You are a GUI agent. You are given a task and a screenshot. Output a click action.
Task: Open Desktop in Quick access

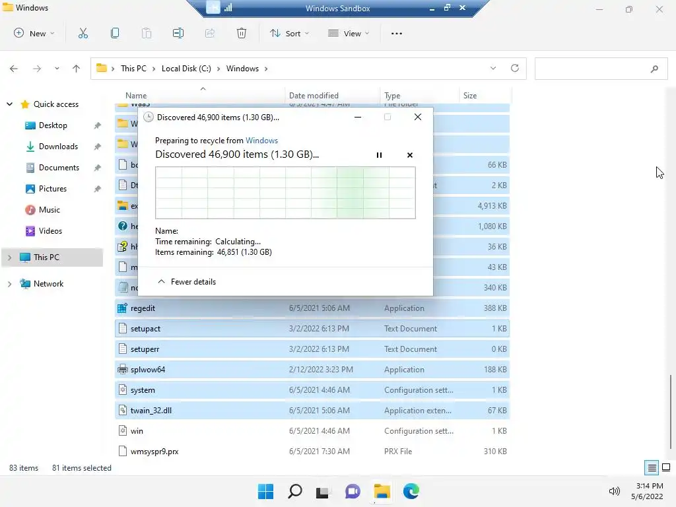pos(53,125)
